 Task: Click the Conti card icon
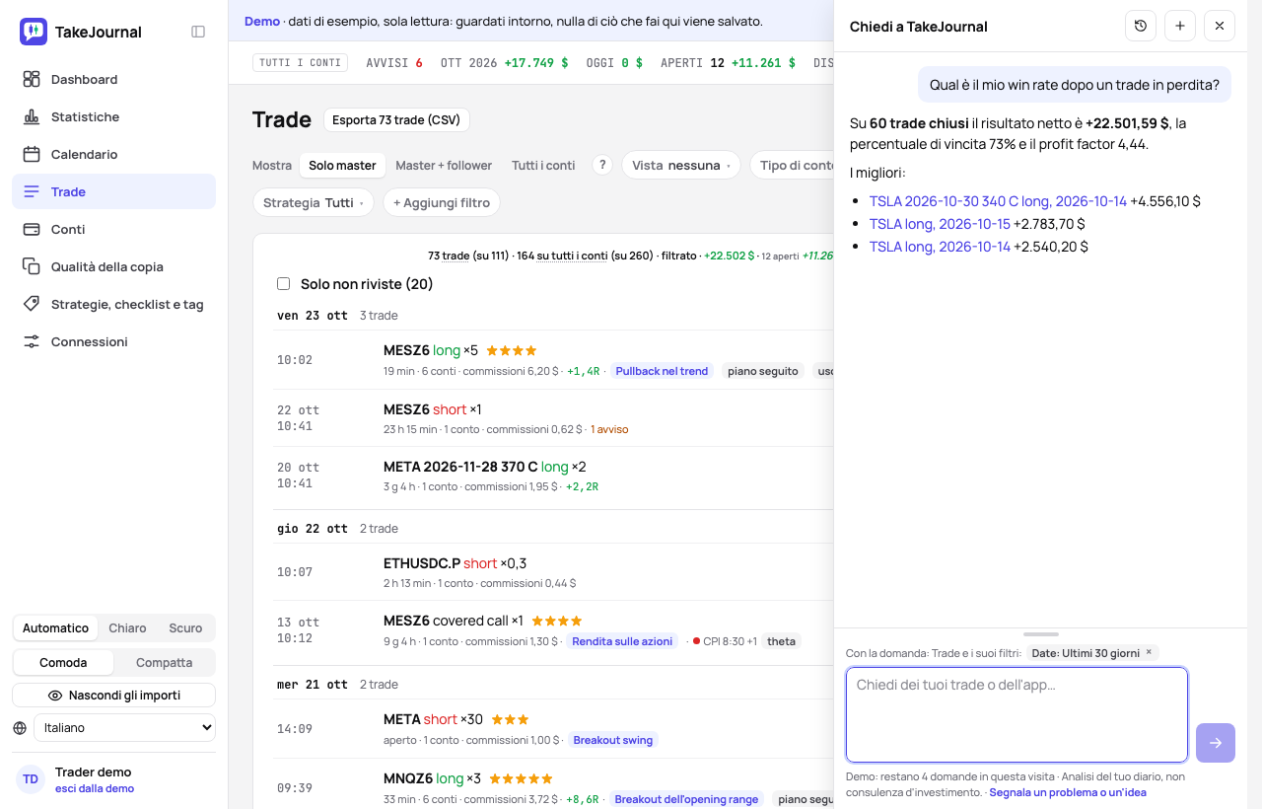32,229
